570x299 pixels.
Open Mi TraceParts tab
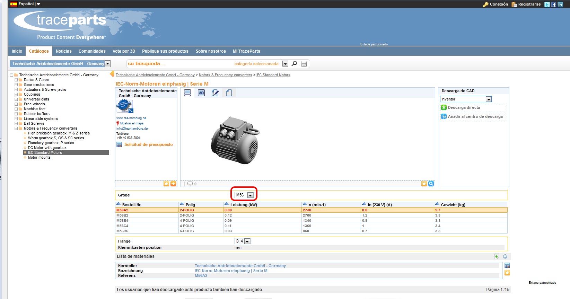point(246,51)
